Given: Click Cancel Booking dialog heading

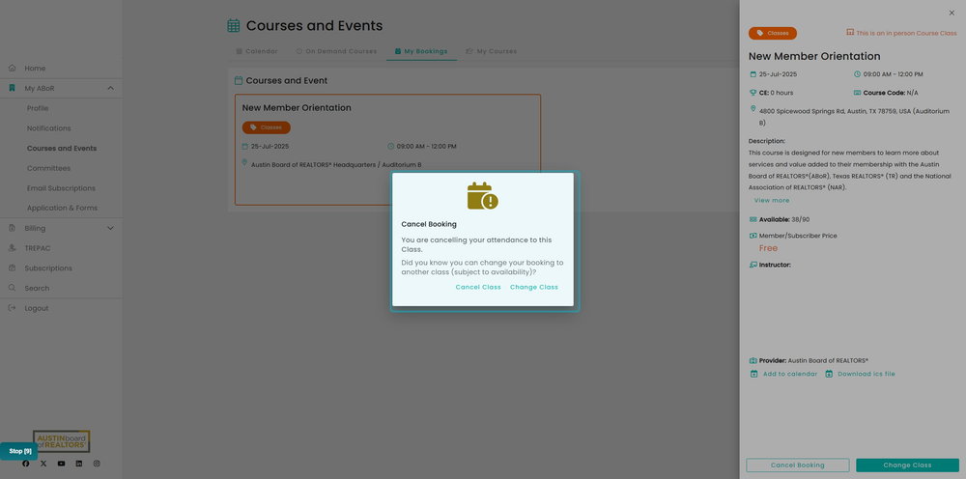Looking at the screenshot, I should coord(429,224).
